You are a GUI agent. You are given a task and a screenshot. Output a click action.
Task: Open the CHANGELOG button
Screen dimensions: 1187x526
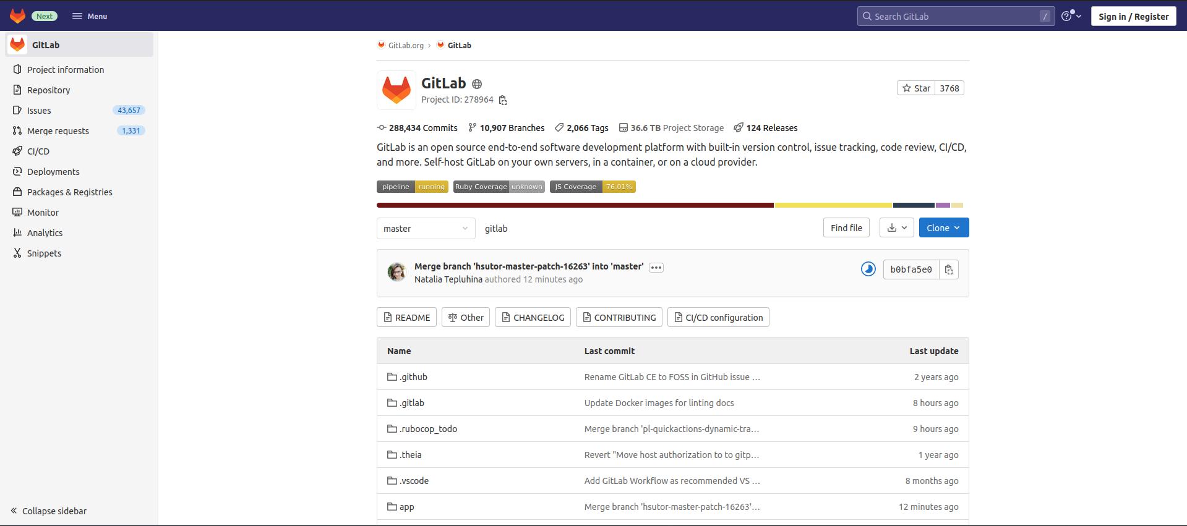533,317
